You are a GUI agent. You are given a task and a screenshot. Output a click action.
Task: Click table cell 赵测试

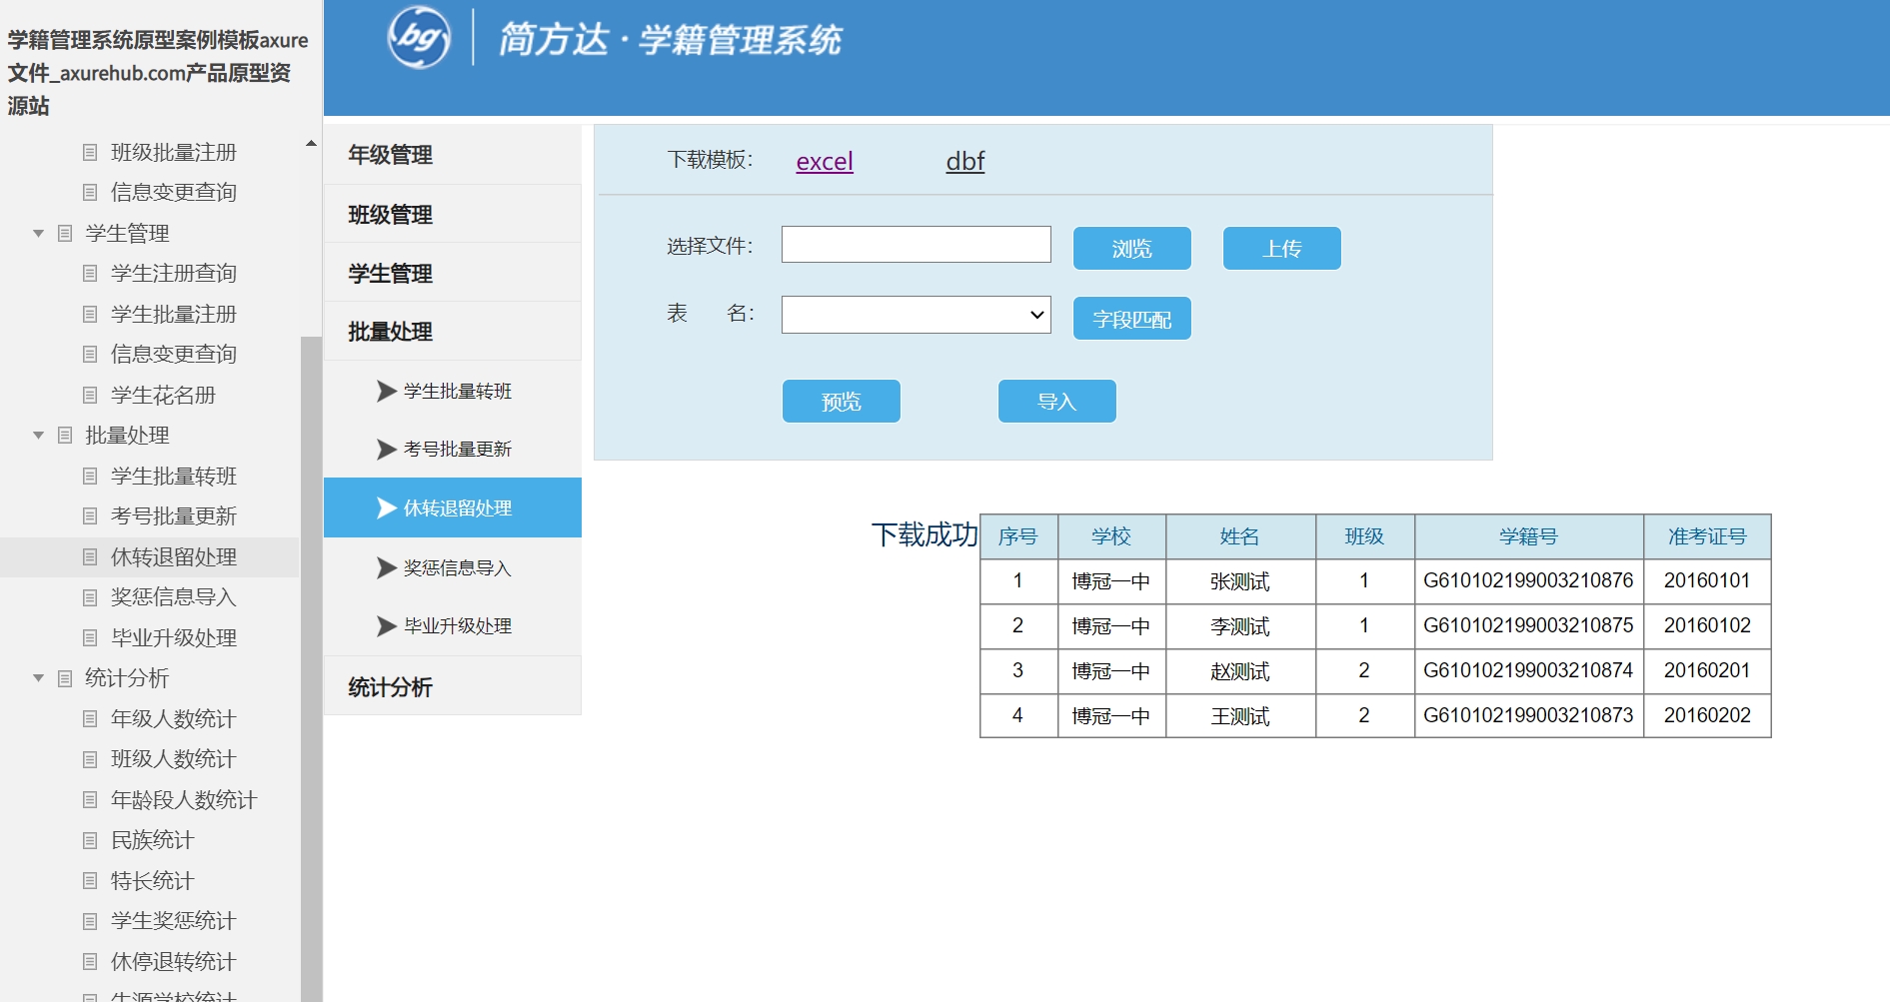tap(1240, 671)
